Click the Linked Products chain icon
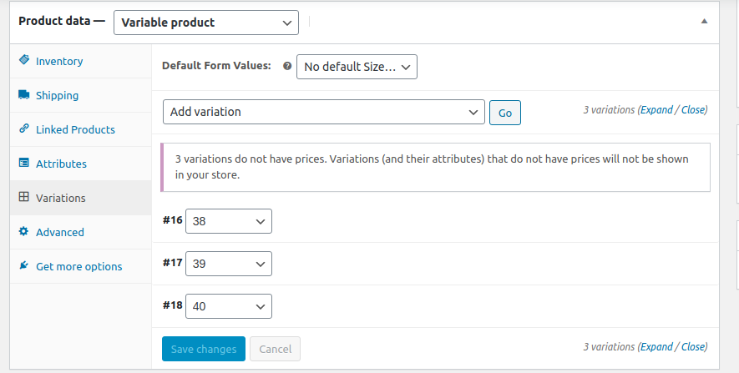Image resolution: width=739 pixels, height=373 pixels. [23, 129]
